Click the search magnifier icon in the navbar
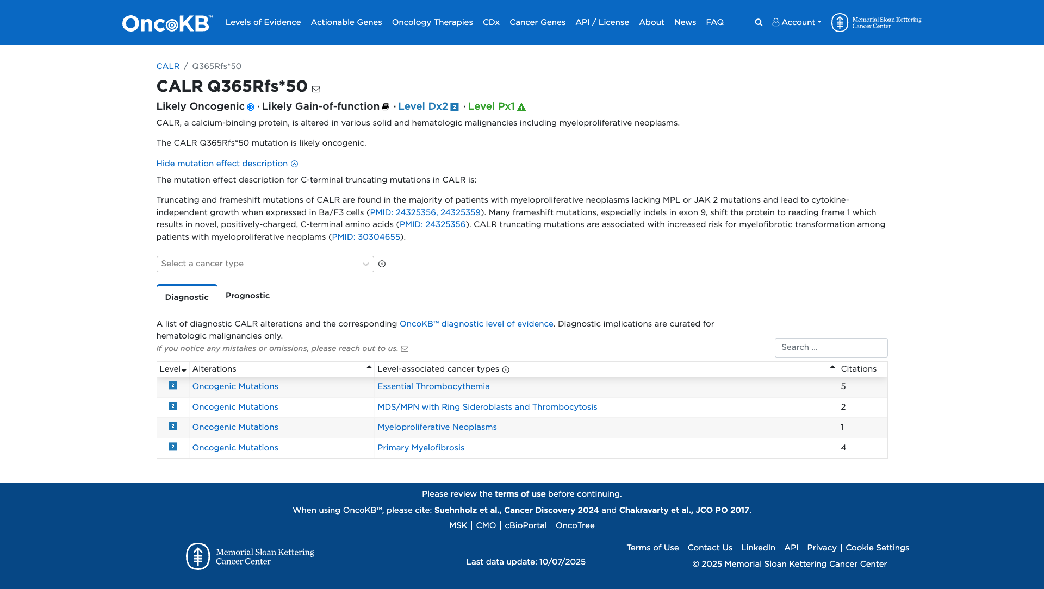 point(758,22)
